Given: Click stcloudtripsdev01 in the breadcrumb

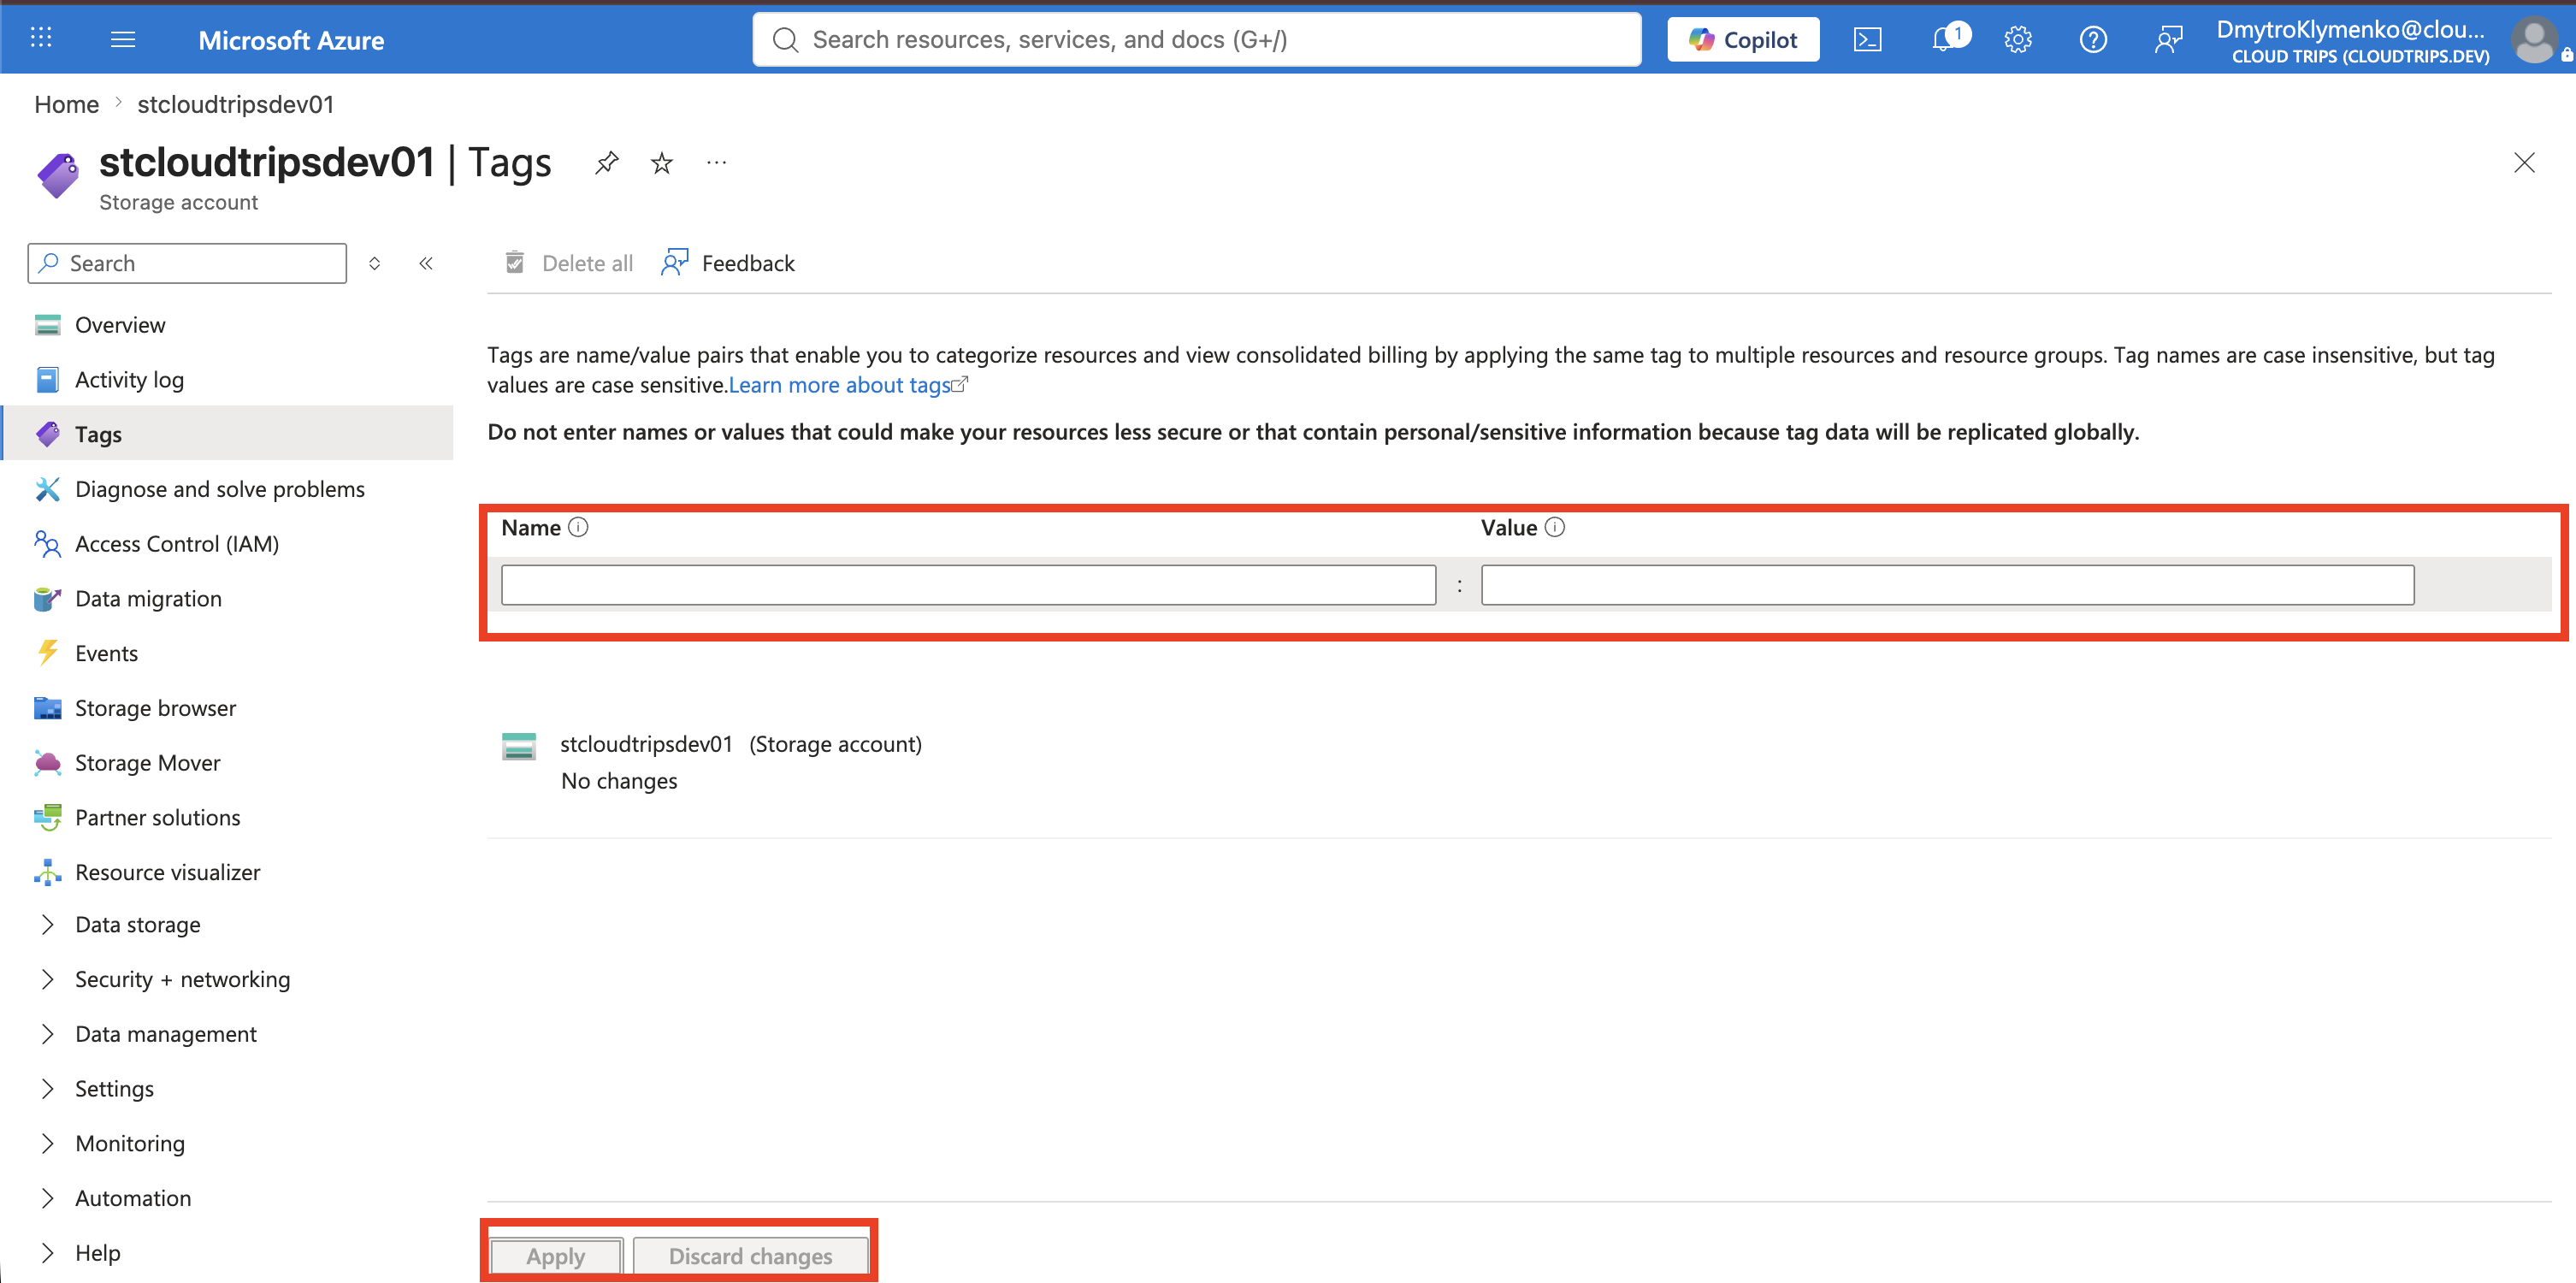Looking at the screenshot, I should [236, 104].
